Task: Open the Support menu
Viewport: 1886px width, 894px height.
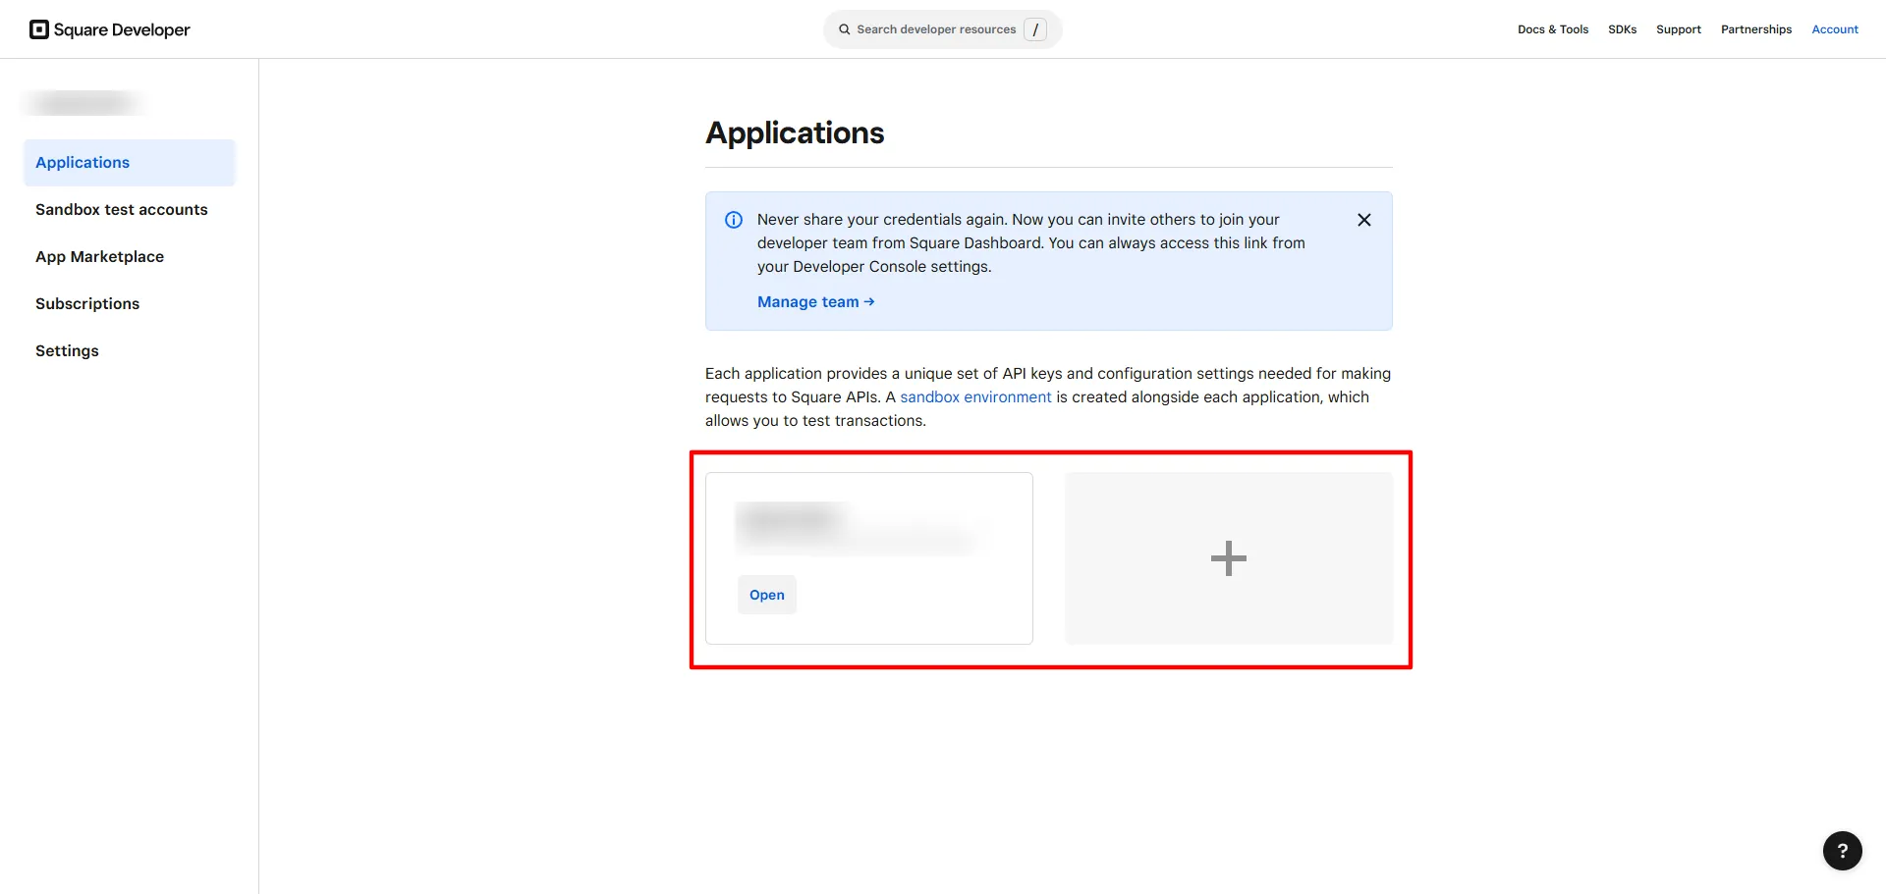Action: coord(1678,29)
